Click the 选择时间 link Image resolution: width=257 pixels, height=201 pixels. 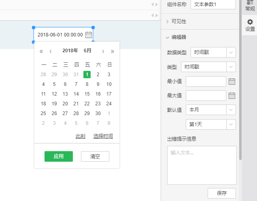coord(103,136)
